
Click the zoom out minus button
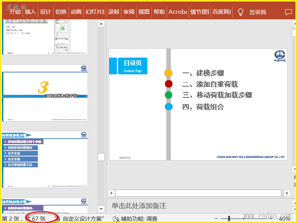pos(216,219)
